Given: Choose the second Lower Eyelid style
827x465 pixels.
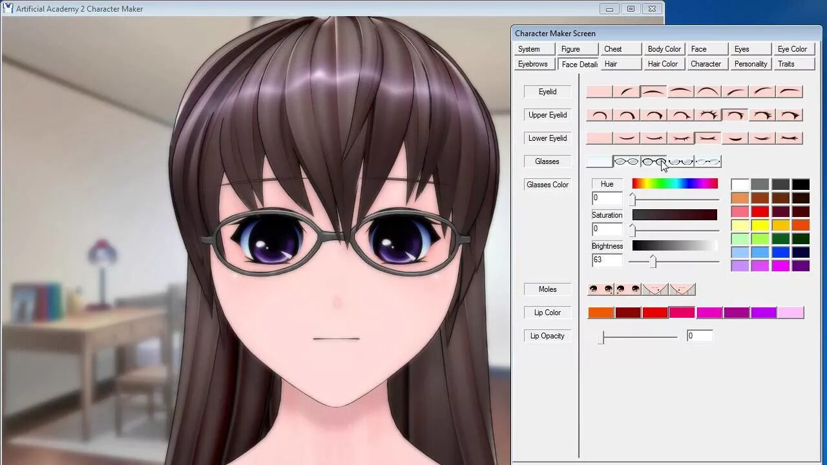Looking at the screenshot, I should pos(626,138).
